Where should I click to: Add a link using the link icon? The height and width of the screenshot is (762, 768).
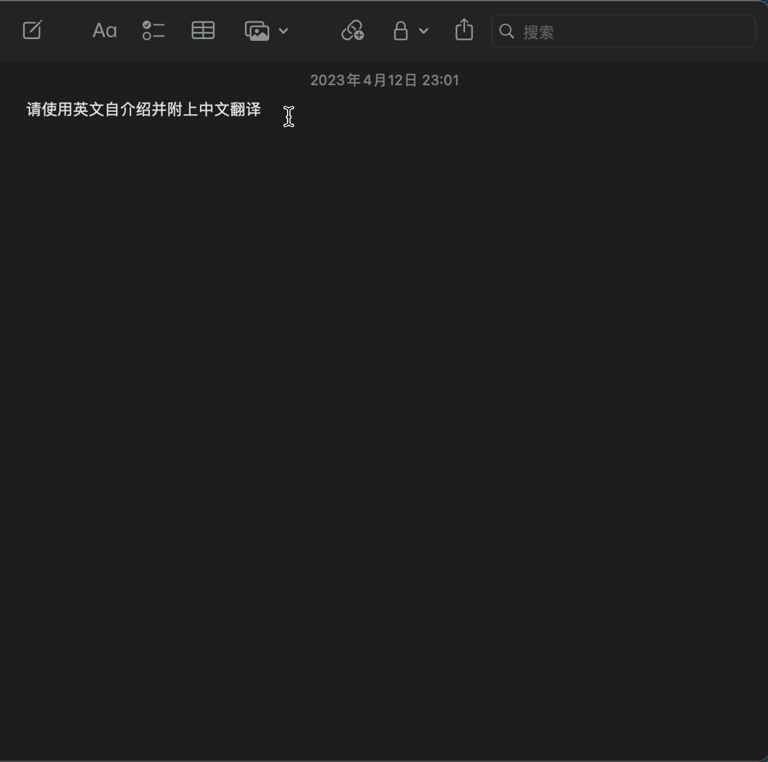pos(353,30)
